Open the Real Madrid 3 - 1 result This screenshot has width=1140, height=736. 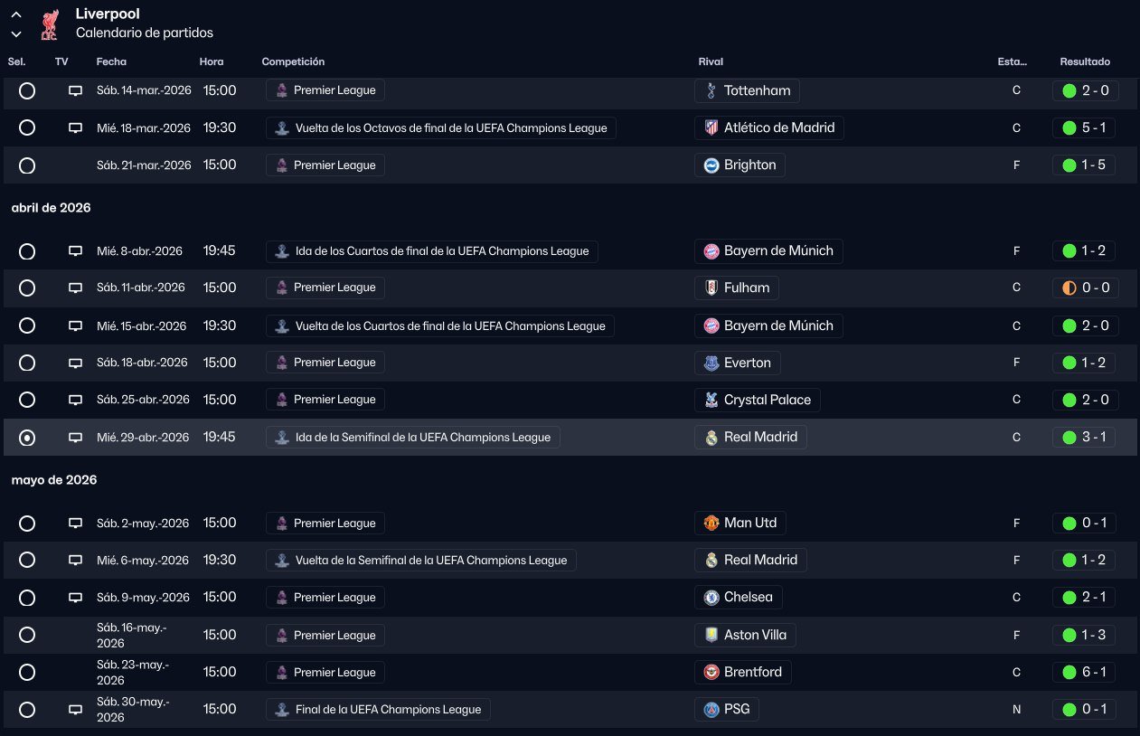(x=1084, y=438)
